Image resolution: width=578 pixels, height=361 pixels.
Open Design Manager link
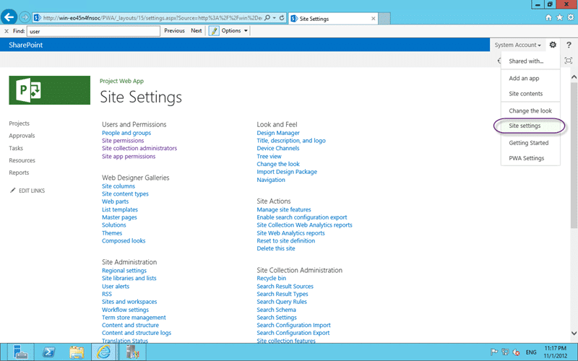pos(278,133)
